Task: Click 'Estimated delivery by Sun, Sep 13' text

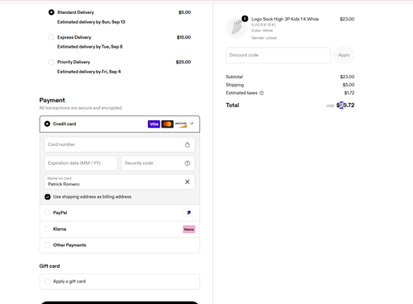Action: point(91,22)
